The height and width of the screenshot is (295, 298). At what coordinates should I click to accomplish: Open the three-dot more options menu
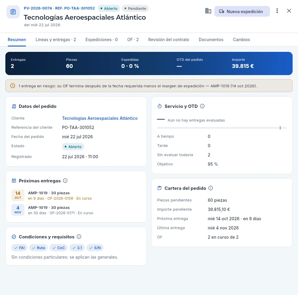[277, 11]
